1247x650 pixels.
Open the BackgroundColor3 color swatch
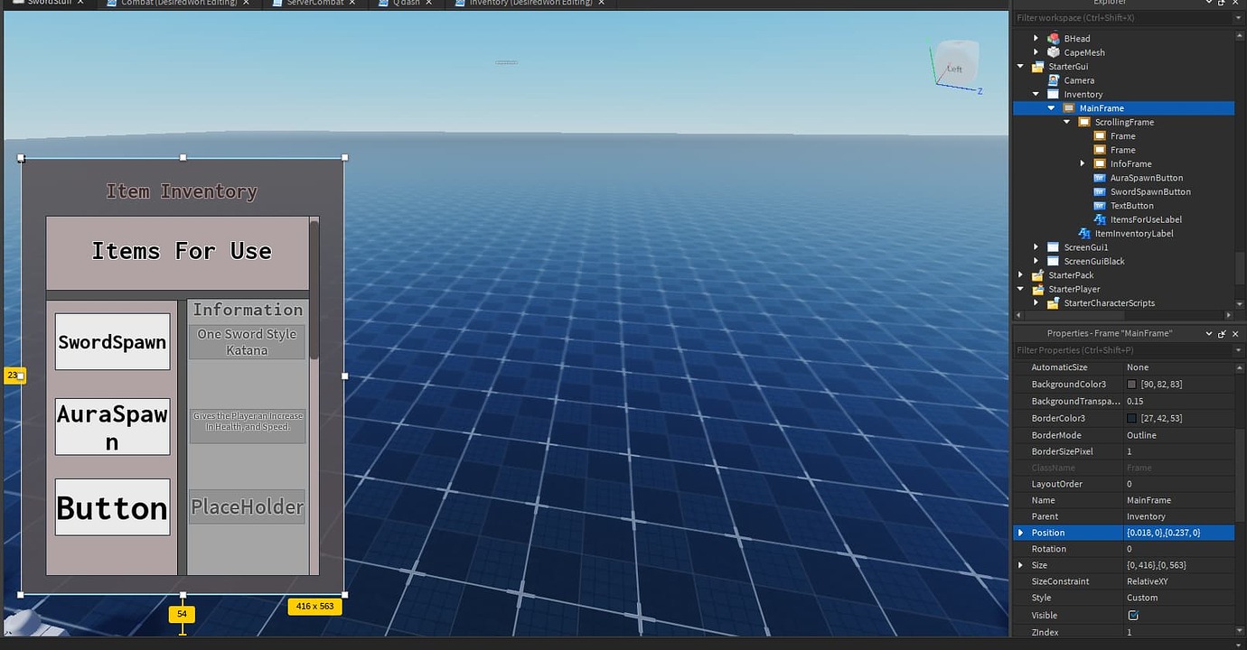point(1131,385)
